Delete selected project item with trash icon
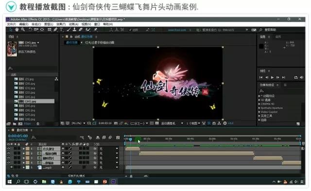This screenshot has width=311, height=191. pos(38,124)
